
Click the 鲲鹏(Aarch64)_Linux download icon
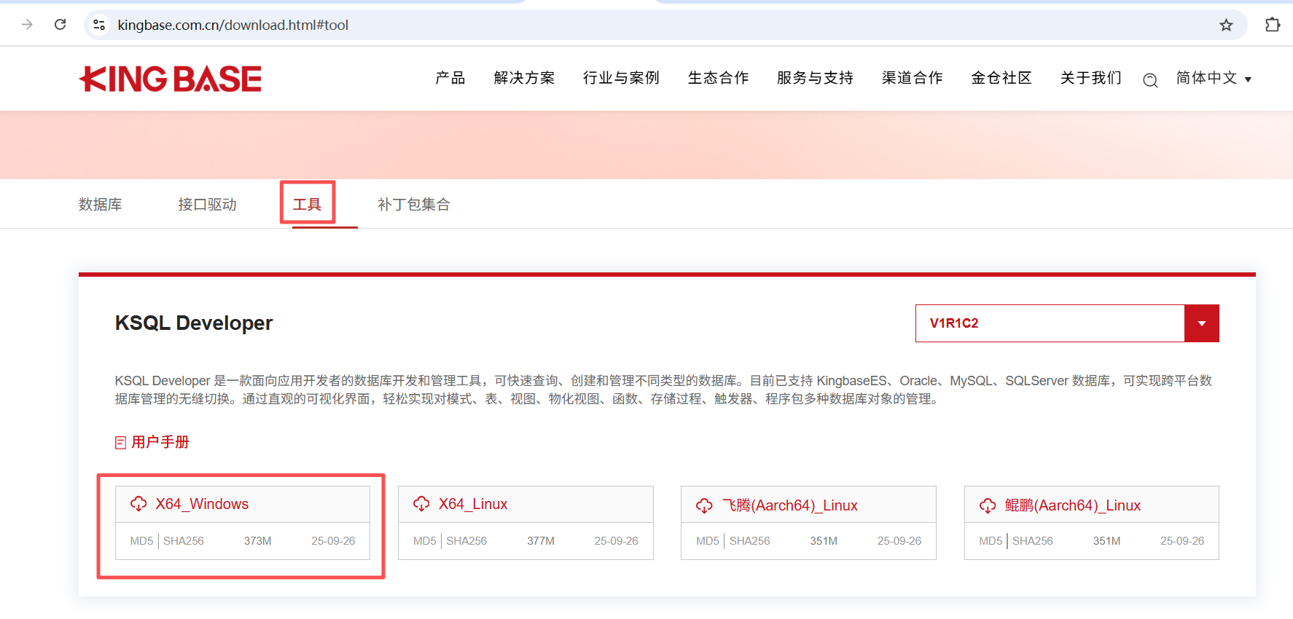click(x=988, y=505)
